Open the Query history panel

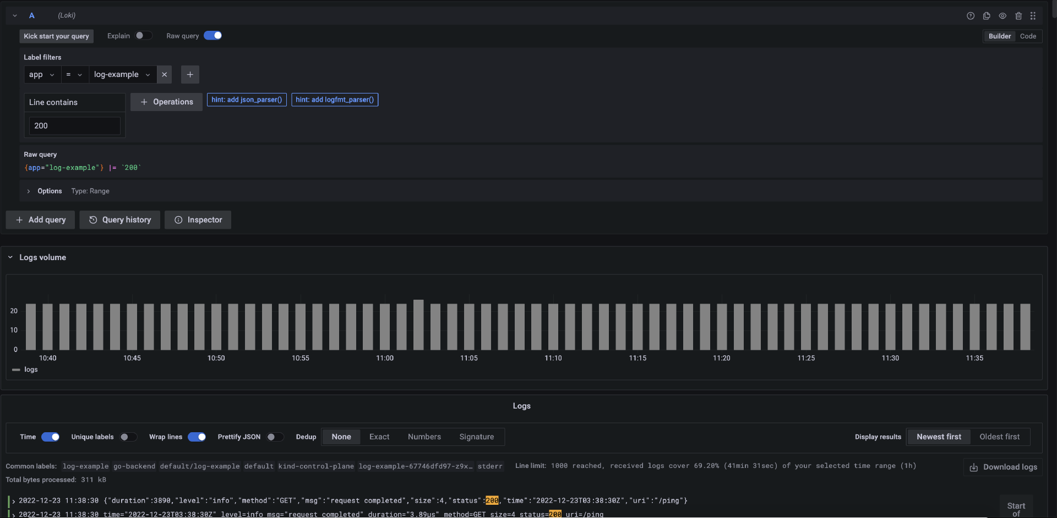(x=120, y=220)
